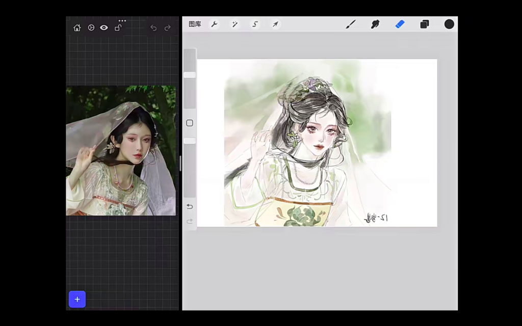Activate the Selection tool
522x326 pixels.
255,24
